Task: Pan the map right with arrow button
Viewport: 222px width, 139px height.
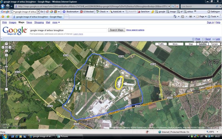Action: [x=10, y=47]
